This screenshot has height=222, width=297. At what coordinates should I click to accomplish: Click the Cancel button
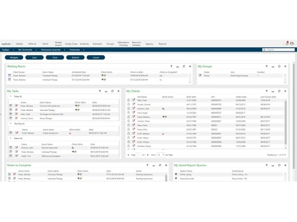pos(96,57)
